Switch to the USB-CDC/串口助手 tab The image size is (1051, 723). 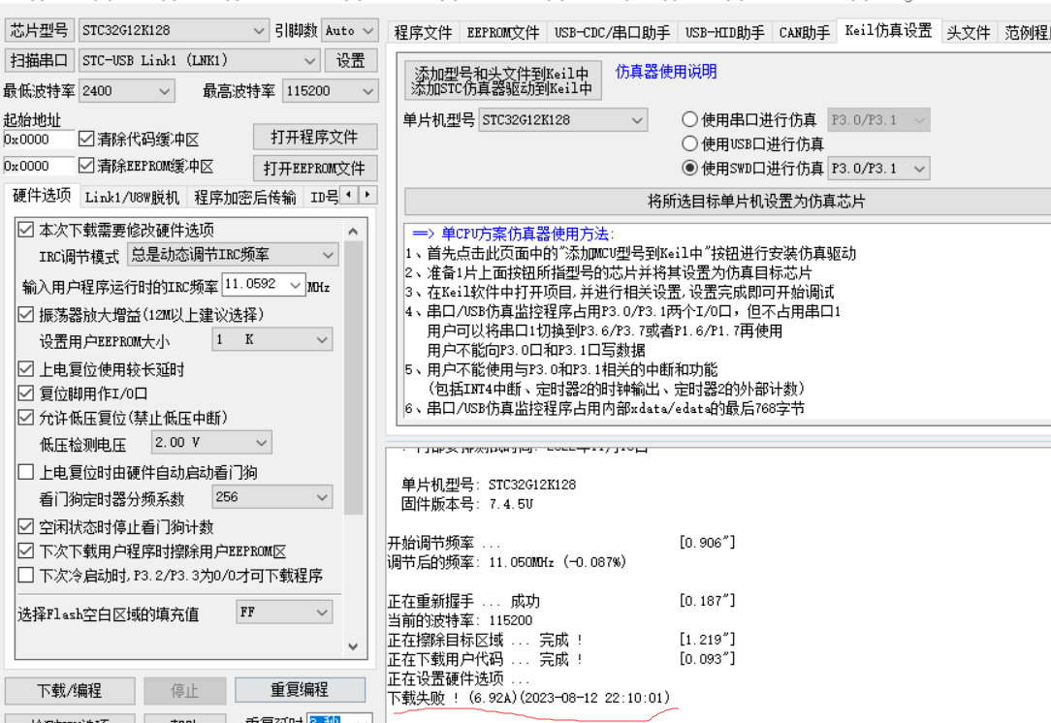613,32
